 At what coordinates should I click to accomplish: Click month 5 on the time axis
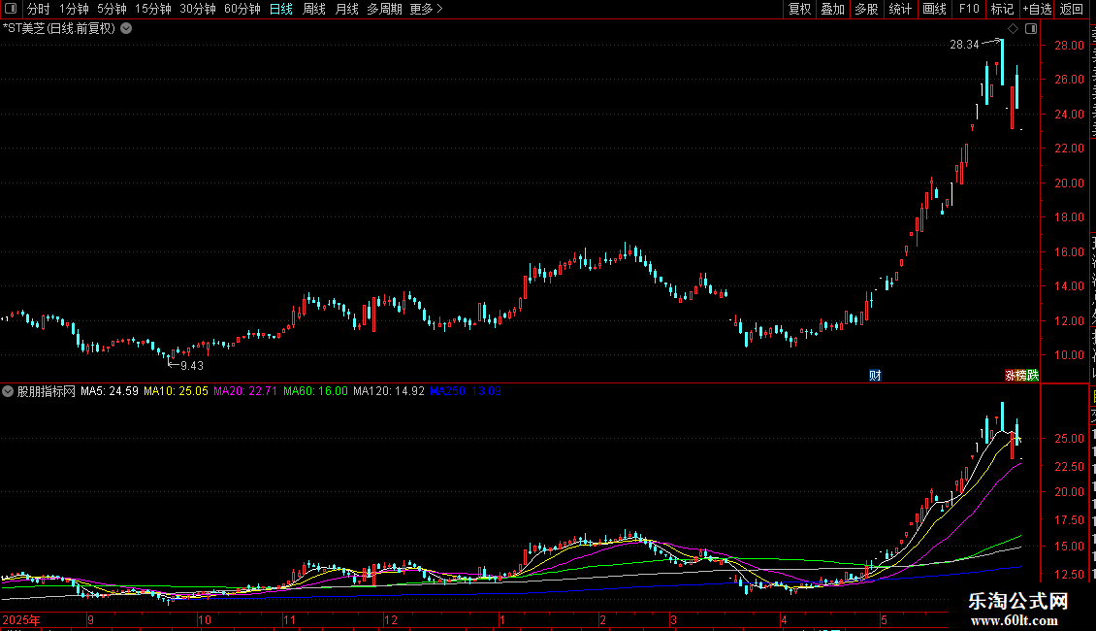(884, 619)
